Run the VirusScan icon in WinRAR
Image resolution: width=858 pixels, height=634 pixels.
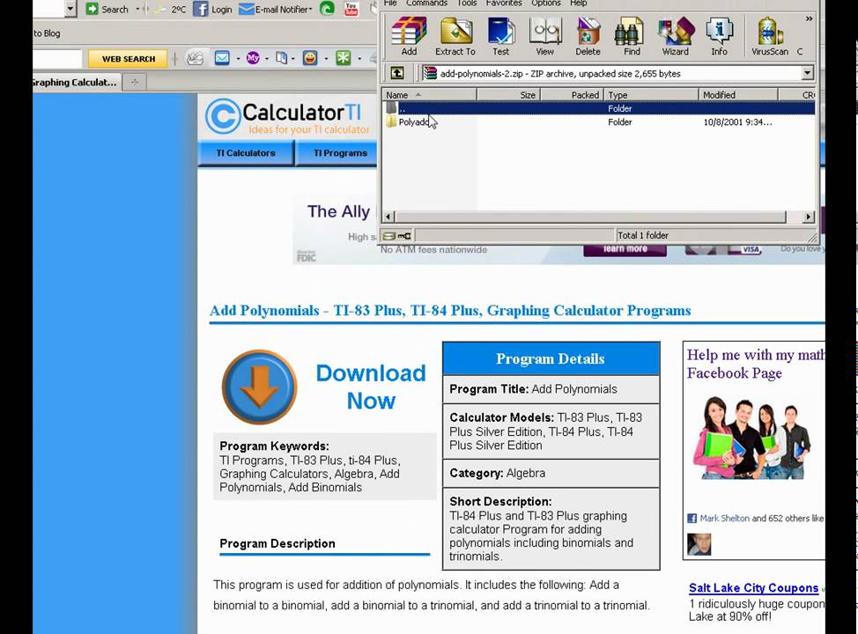coord(769,36)
